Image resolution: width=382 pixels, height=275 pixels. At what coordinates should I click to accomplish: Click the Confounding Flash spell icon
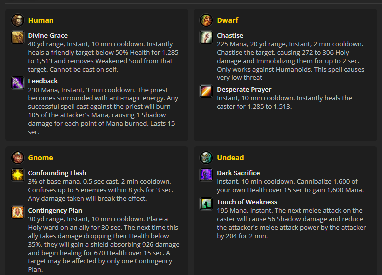18,175
